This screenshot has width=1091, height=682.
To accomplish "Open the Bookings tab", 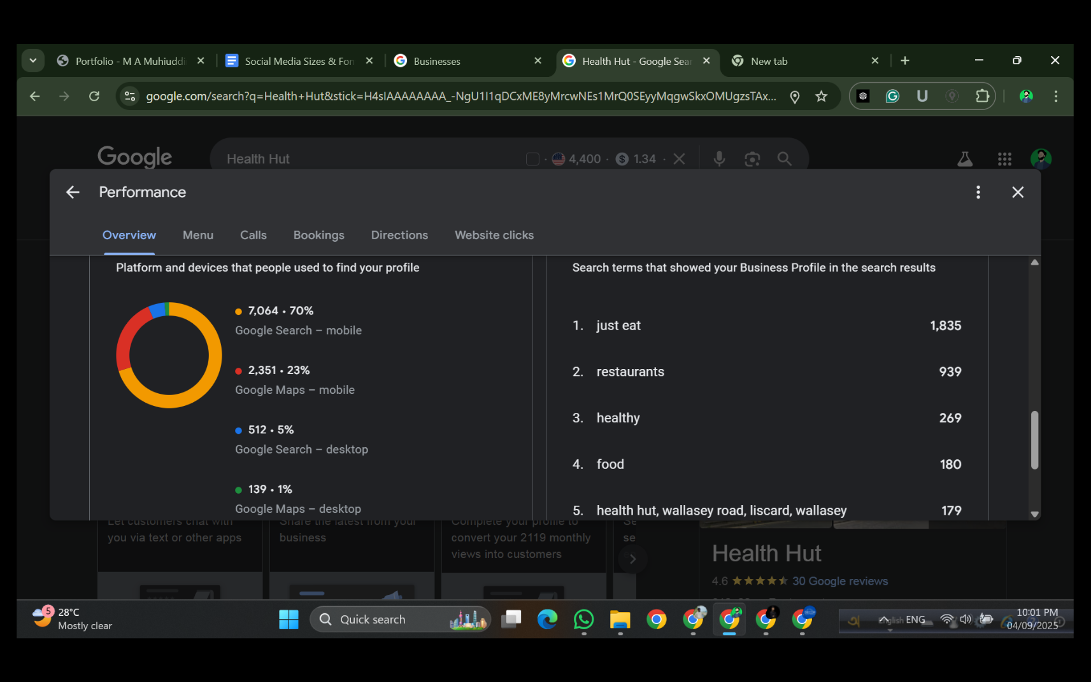I will (x=318, y=235).
